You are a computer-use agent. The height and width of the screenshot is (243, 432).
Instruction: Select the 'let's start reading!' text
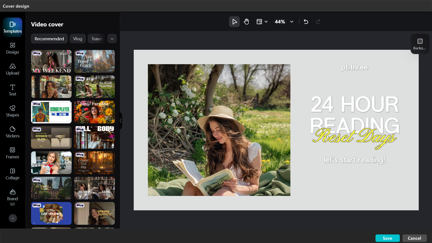click(x=355, y=160)
